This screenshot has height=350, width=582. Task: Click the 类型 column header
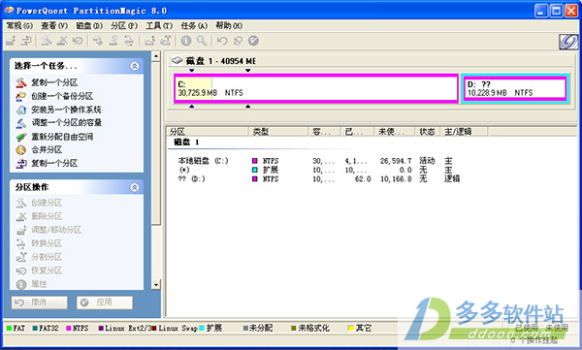coord(278,132)
